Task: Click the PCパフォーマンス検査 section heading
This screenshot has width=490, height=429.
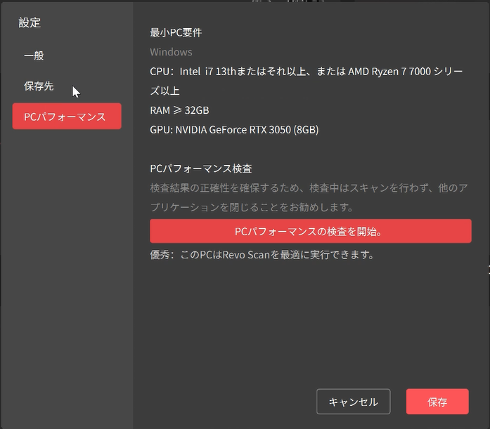Action: 201,169
